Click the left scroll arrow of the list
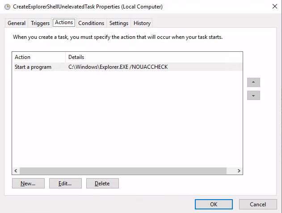The width and height of the screenshot is (282, 213). click(x=16, y=171)
